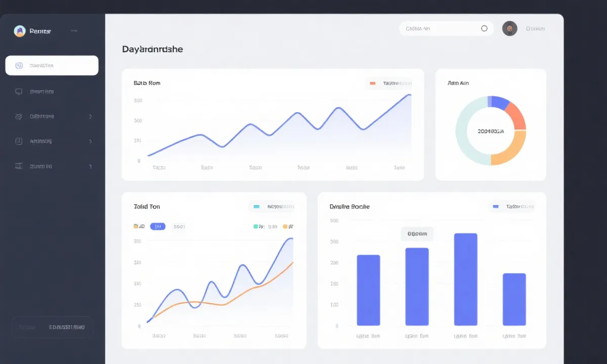Select the highlighted blue pill in bottom-left chart
Screen dimensions: 607x364
158,226
